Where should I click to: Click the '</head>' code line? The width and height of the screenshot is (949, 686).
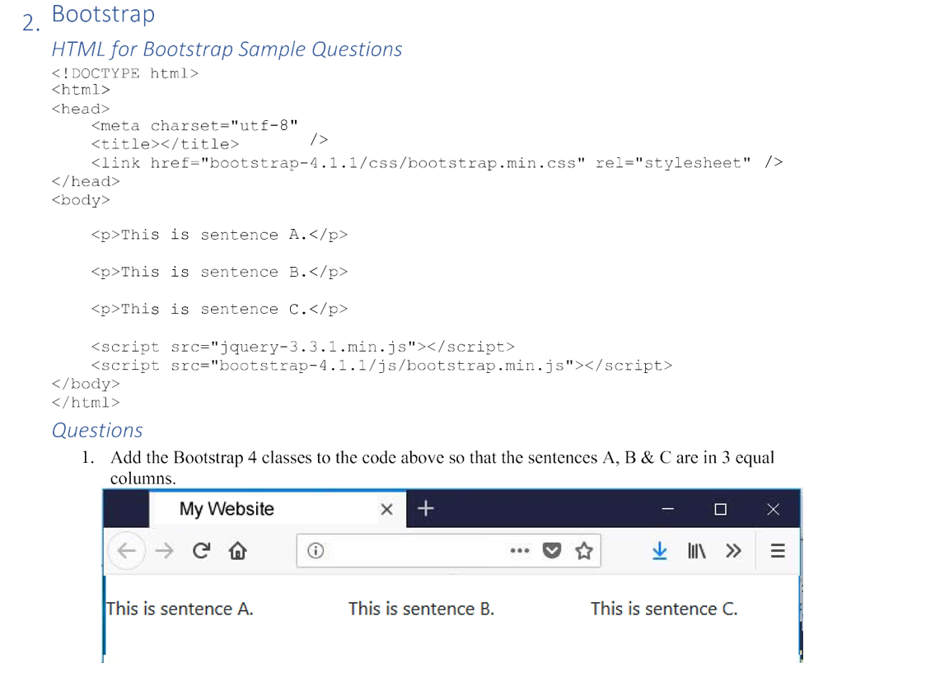tap(86, 181)
